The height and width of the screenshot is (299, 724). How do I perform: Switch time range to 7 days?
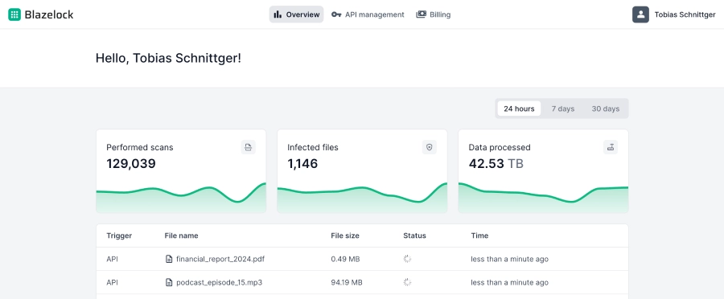563,109
